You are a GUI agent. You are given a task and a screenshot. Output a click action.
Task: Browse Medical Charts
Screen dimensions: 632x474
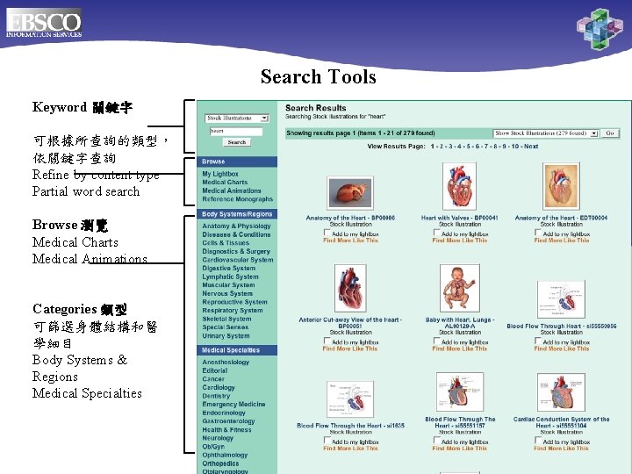[x=225, y=183]
